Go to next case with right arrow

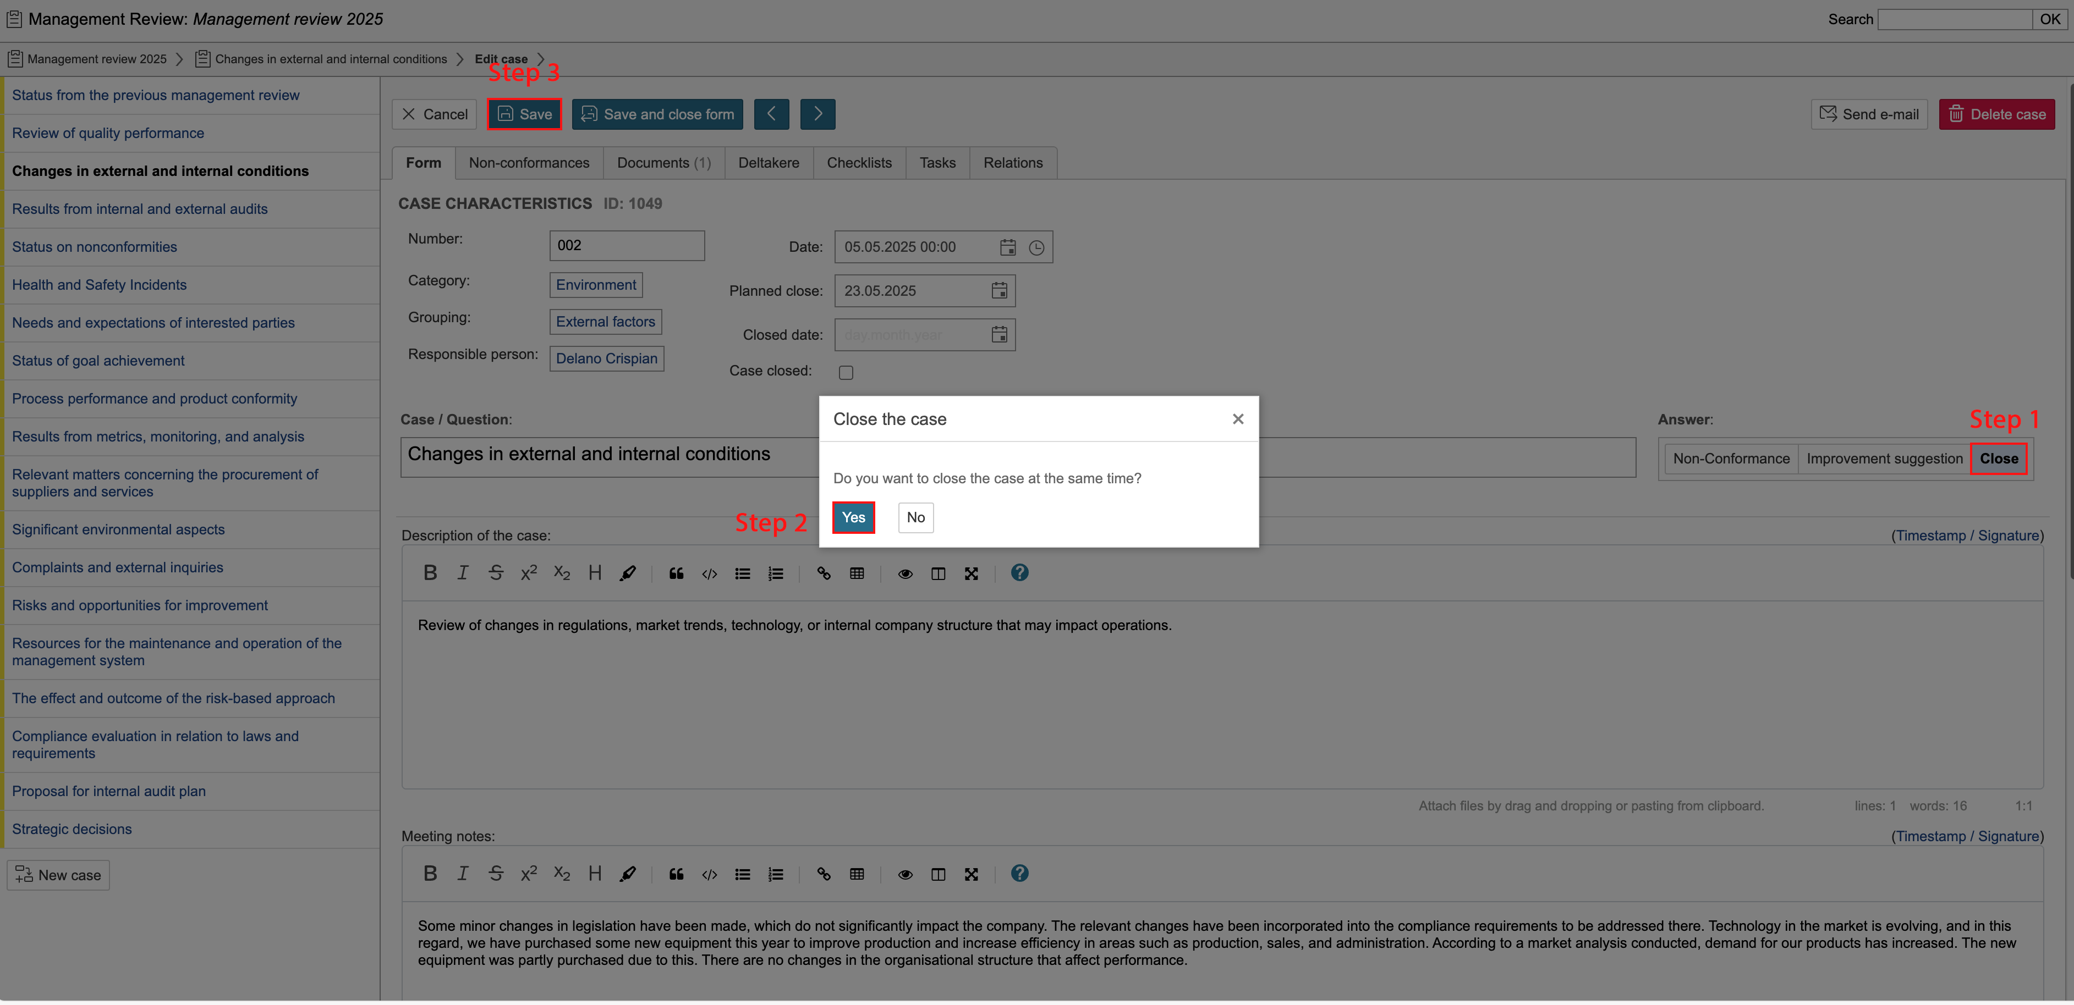coord(817,114)
